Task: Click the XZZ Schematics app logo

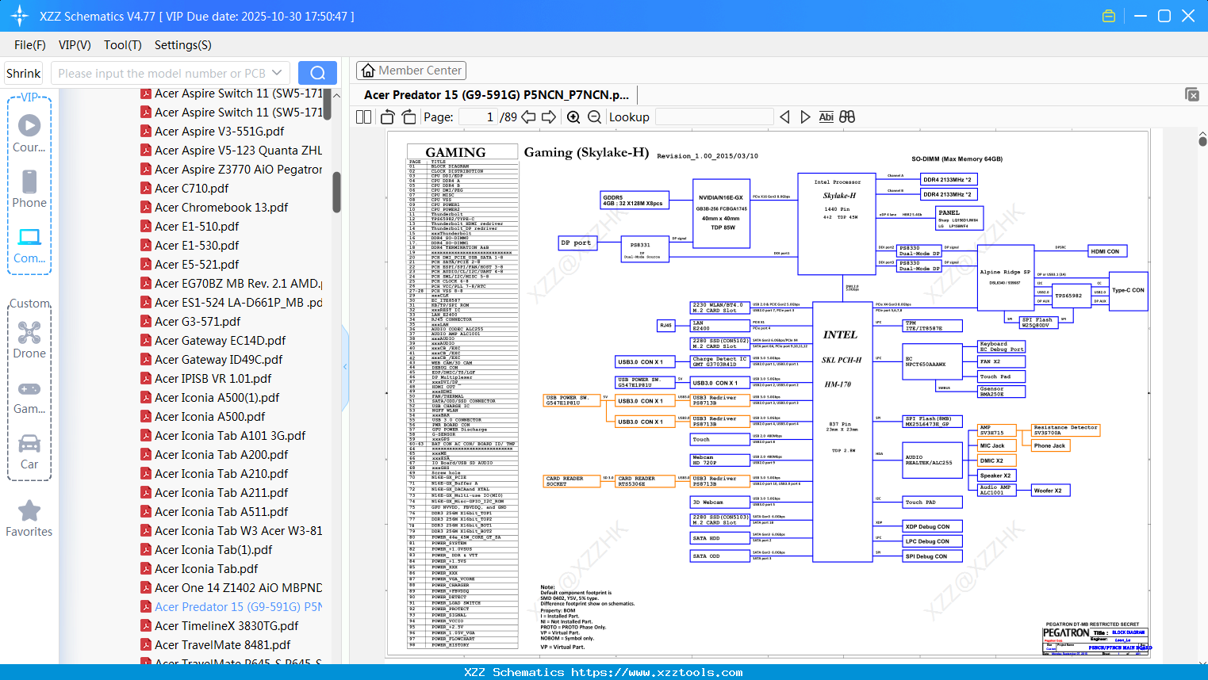Action: 20,16
